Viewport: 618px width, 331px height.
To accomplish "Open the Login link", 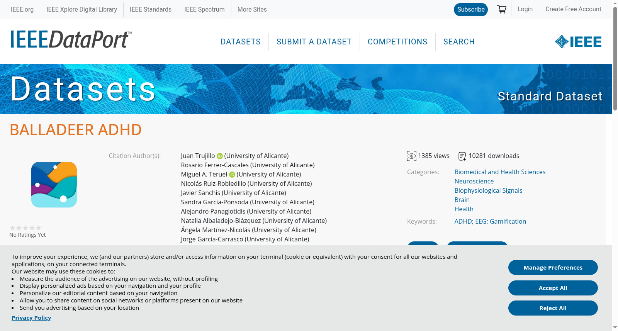I will pos(525,9).
